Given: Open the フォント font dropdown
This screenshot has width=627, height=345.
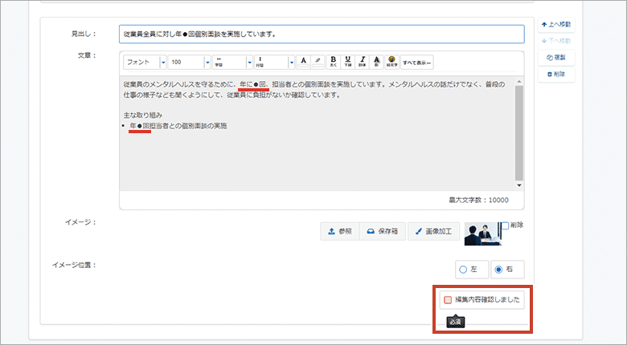Looking at the screenshot, I should 145,62.
